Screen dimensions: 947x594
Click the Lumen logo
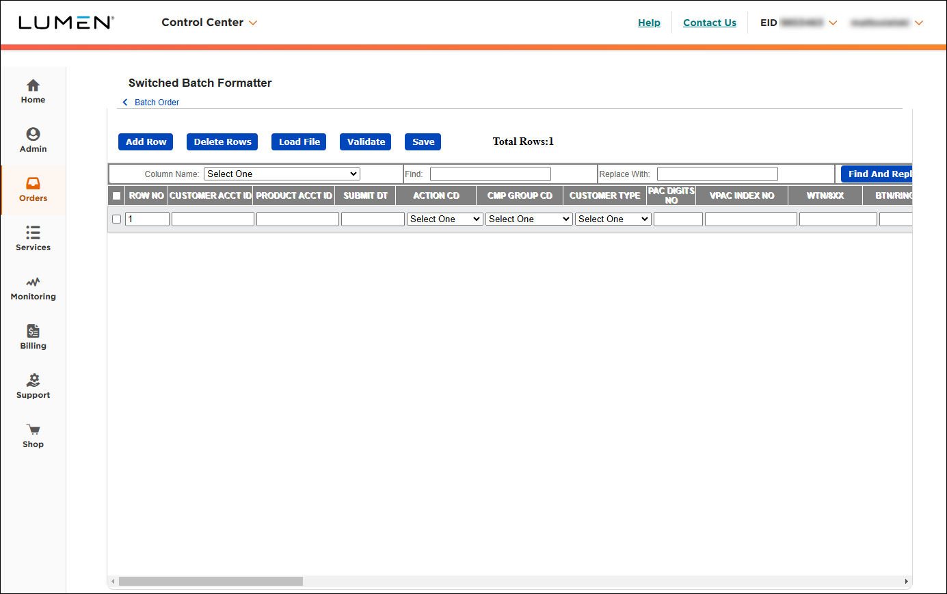coord(66,23)
